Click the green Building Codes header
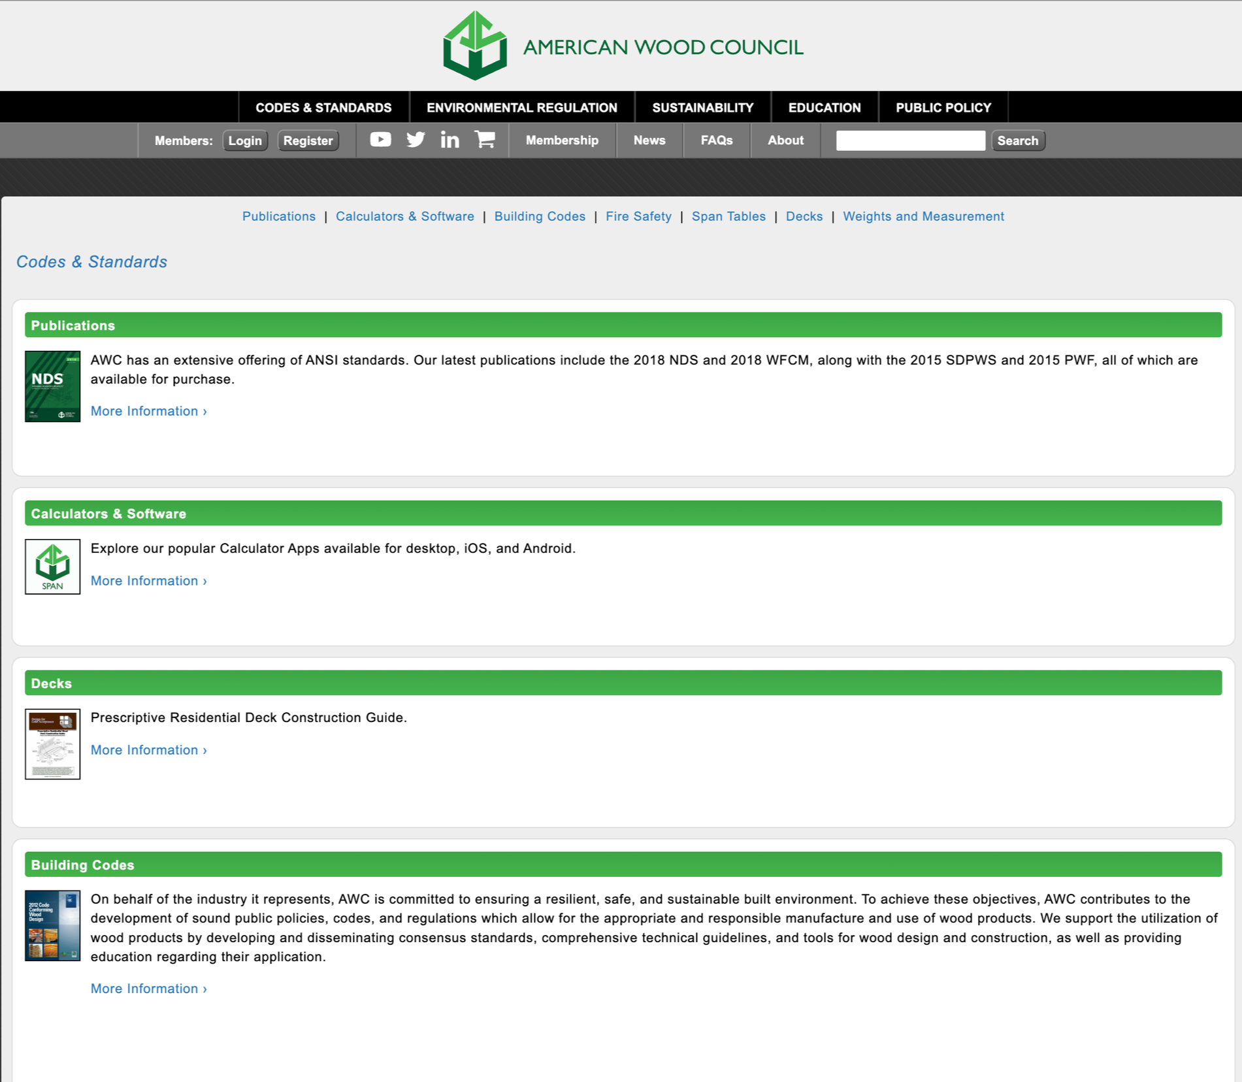 pyautogui.click(x=623, y=864)
